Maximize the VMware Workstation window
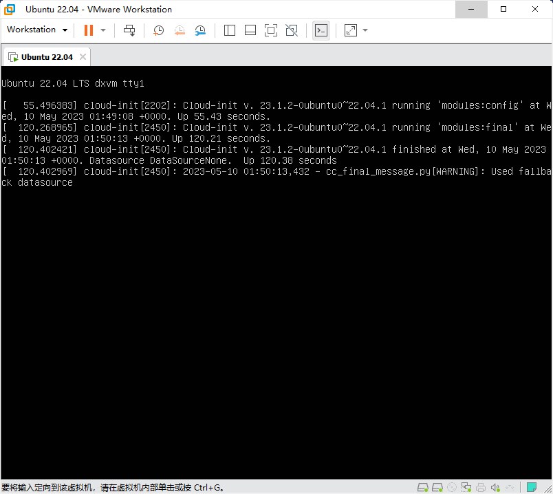The height and width of the screenshot is (494, 553). tap(503, 9)
